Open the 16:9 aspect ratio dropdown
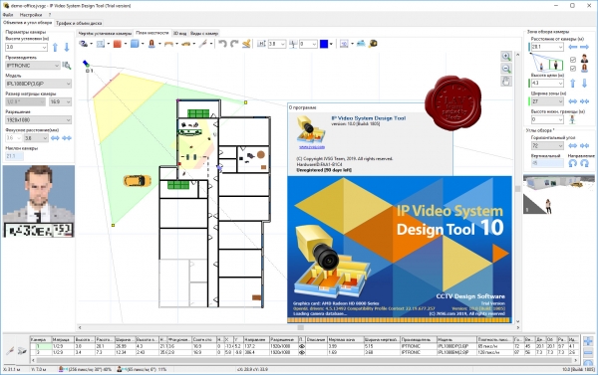 tap(60, 101)
